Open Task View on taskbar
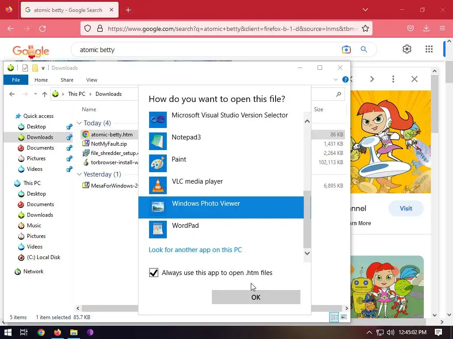The width and height of the screenshot is (453, 339). tap(24, 332)
